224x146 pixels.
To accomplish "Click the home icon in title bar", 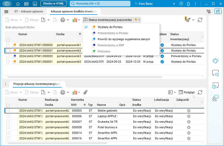I will tap(18, 4).
